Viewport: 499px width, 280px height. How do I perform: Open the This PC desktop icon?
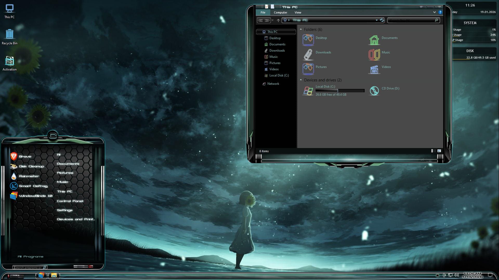[9, 11]
